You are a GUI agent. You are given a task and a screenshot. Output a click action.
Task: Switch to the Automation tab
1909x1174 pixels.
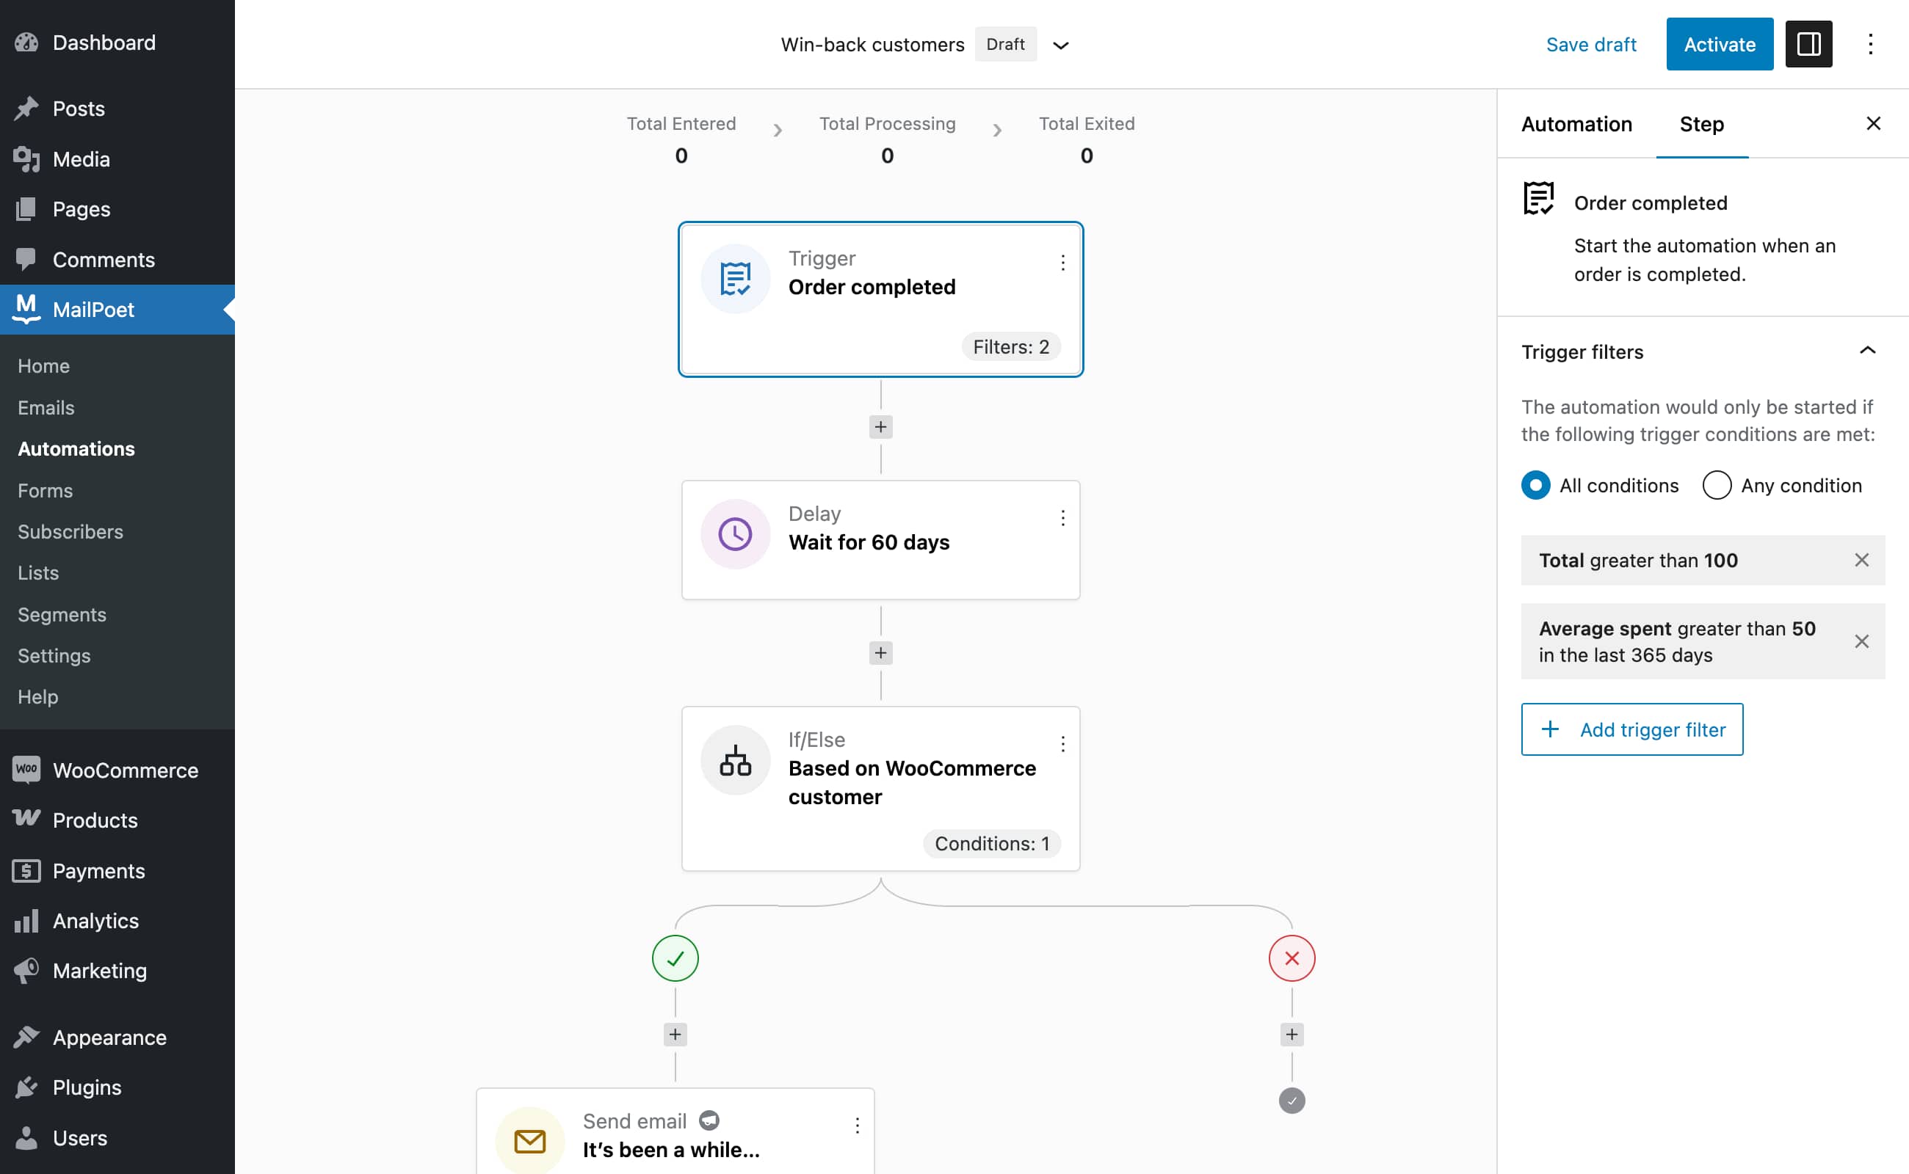point(1576,124)
